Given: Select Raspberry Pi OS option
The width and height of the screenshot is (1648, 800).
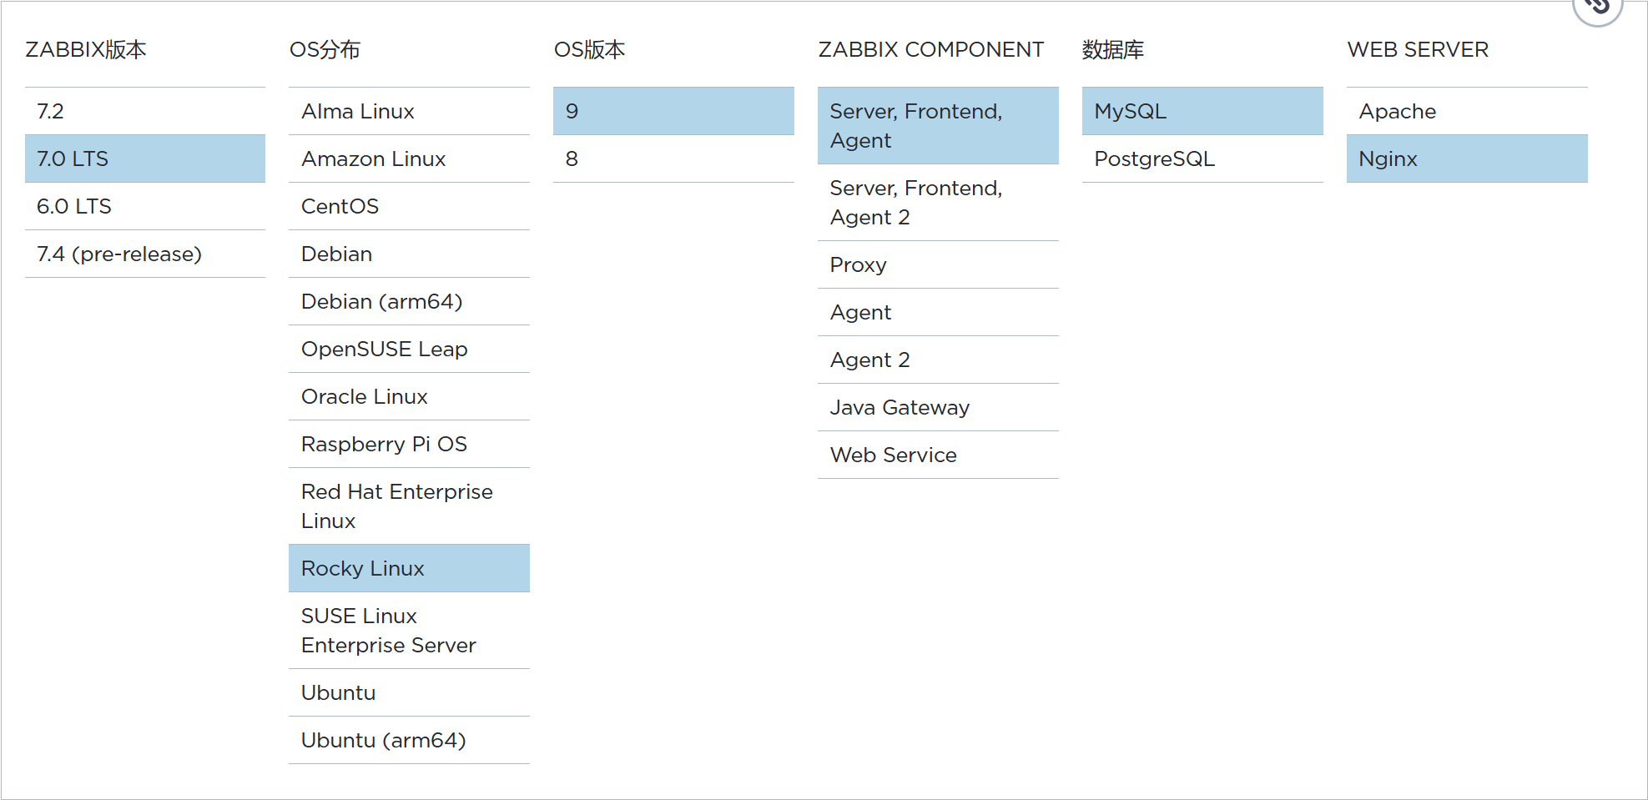Looking at the screenshot, I should point(409,444).
